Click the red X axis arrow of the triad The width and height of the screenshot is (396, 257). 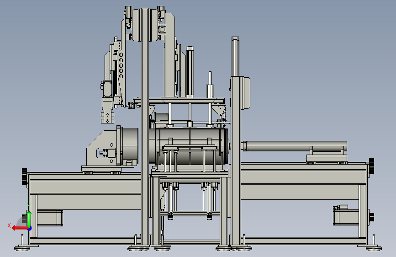(x=20, y=228)
